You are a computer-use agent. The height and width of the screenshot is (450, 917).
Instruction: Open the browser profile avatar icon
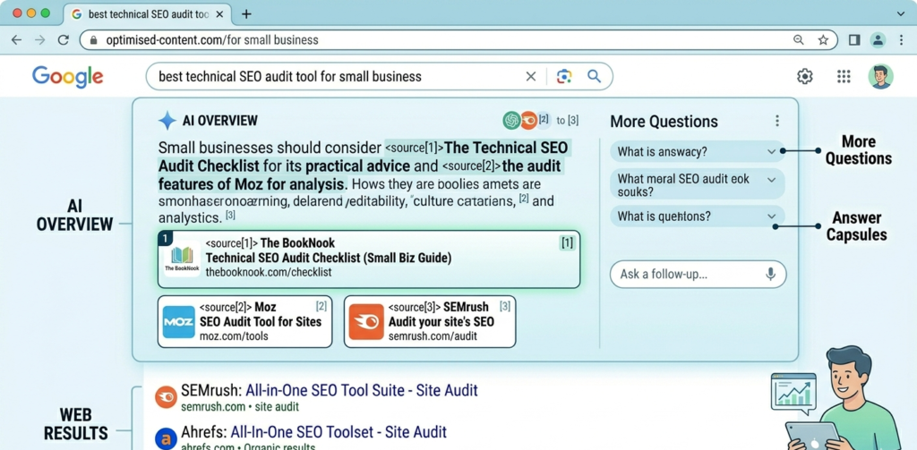pos(878,39)
